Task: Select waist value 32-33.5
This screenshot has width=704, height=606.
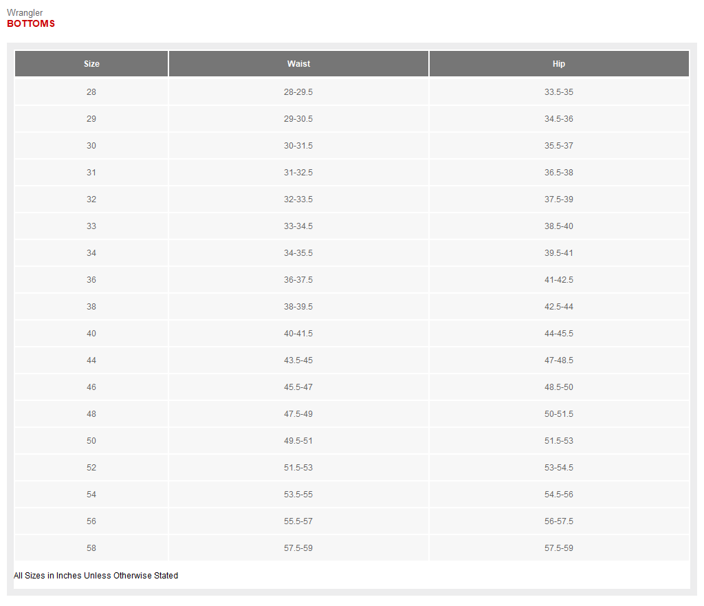Action: pos(298,199)
